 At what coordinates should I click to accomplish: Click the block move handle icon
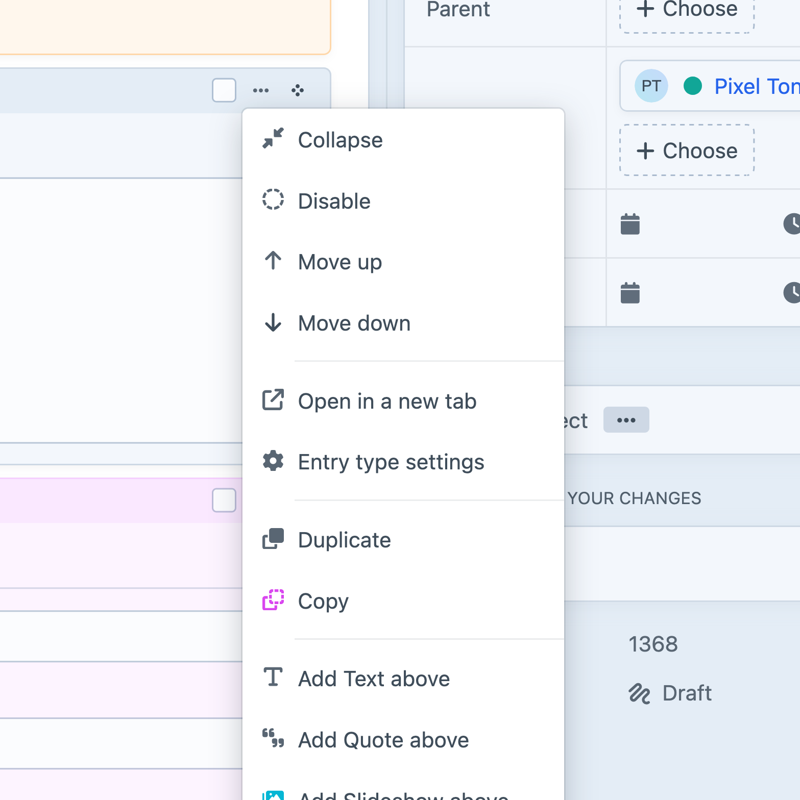pyautogui.click(x=298, y=90)
